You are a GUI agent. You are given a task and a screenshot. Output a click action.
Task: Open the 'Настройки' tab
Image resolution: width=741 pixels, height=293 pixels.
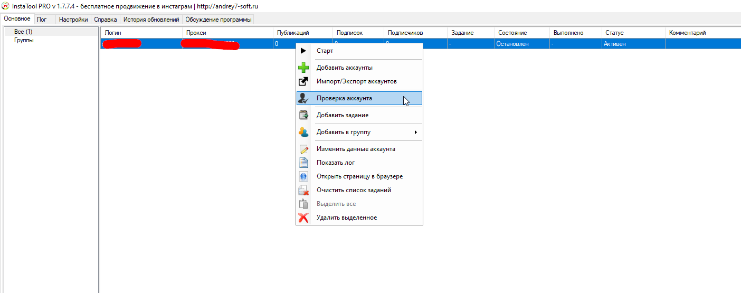(x=73, y=20)
